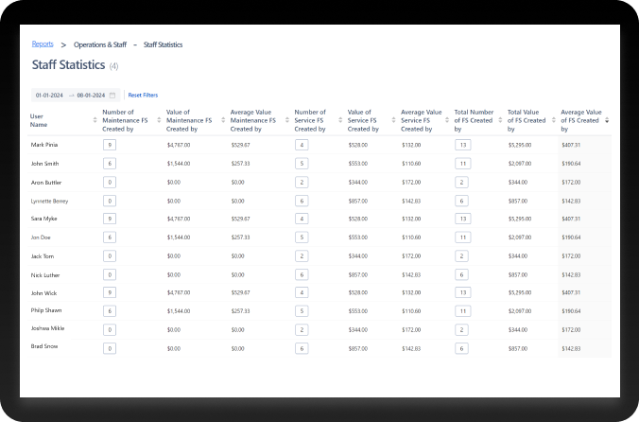Click Mark Pinia's $5,295.00 total value
The width and height of the screenshot is (639, 422).
(520, 145)
